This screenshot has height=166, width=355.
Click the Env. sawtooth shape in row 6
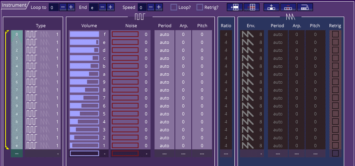pos(248,82)
